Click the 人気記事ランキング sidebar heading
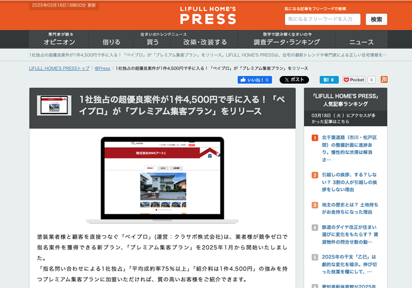This screenshot has height=288, width=412. (x=345, y=100)
